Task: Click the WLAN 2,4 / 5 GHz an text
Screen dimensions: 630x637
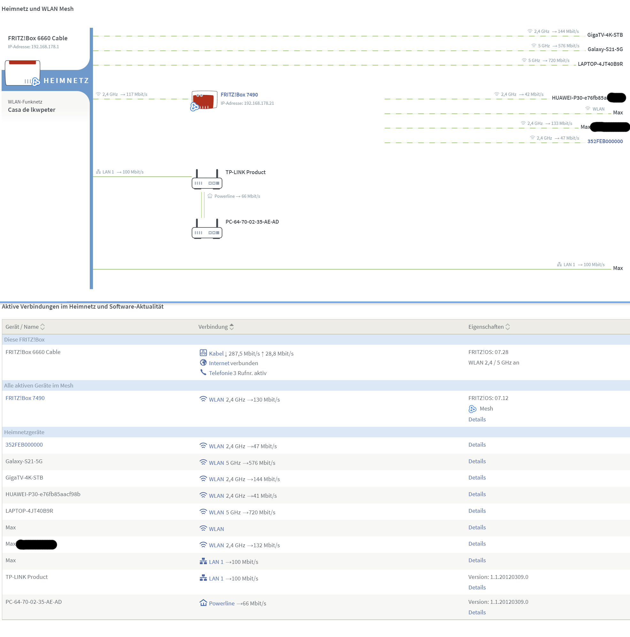Action: tap(494, 362)
